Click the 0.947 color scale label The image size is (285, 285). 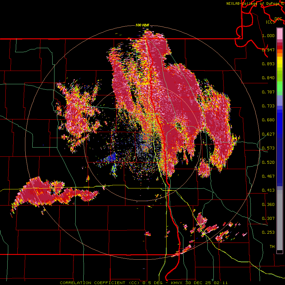click(268, 50)
